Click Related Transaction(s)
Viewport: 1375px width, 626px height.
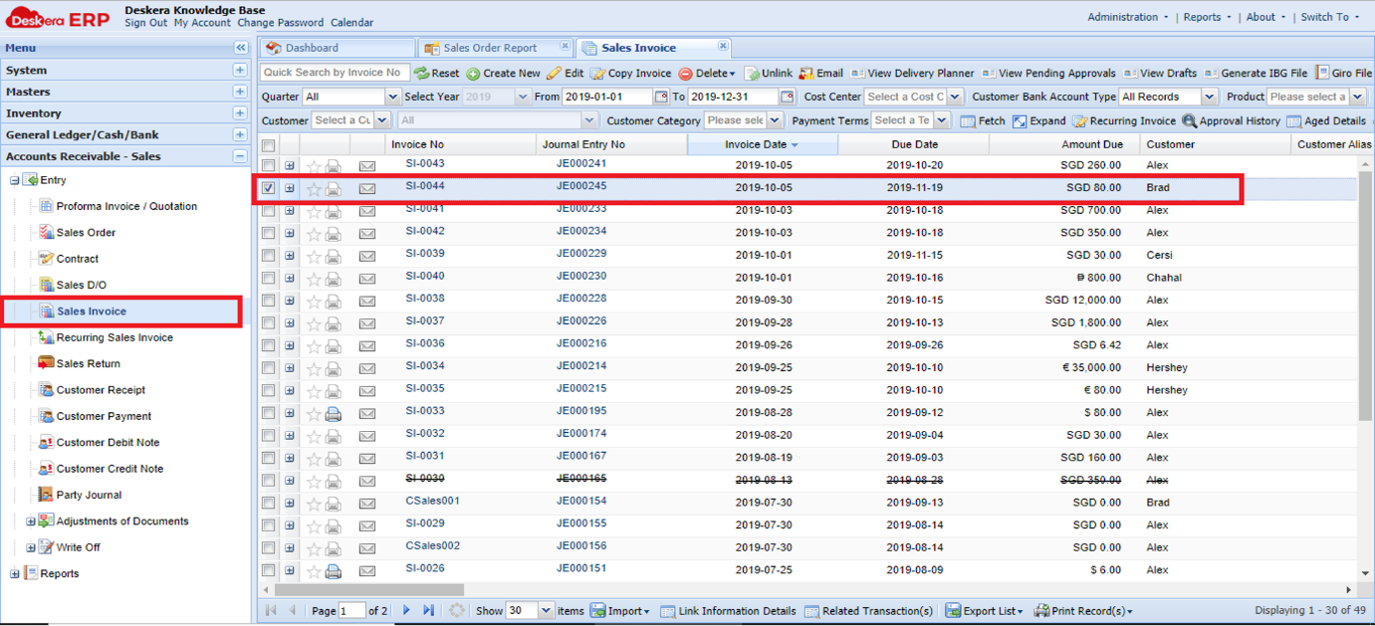(868, 611)
